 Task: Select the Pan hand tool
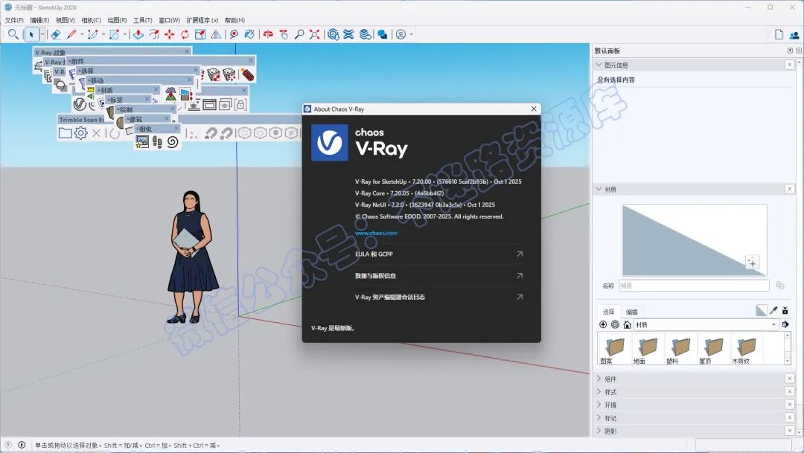[x=284, y=34]
